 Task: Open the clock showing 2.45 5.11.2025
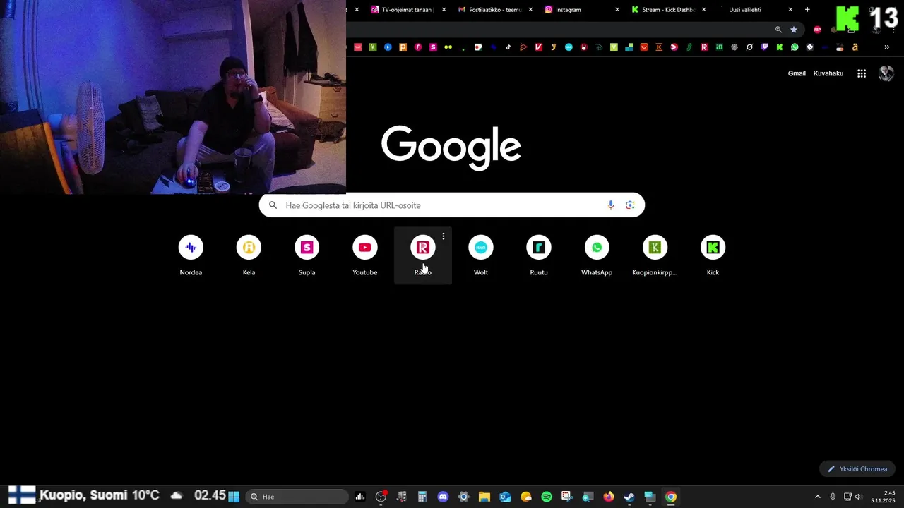(x=884, y=497)
